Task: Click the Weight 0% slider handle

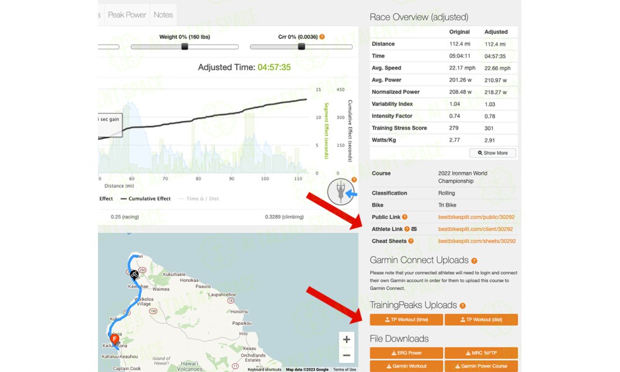Action: pos(185,46)
